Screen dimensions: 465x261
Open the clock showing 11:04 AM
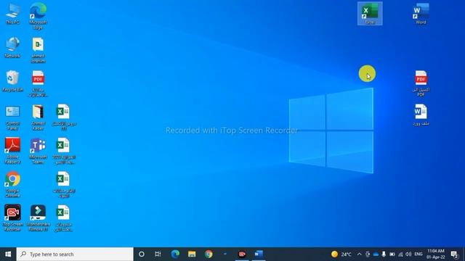click(436, 254)
